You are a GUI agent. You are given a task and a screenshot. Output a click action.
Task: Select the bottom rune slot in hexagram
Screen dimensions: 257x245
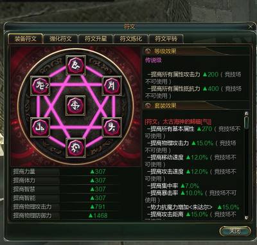[x=76, y=148]
